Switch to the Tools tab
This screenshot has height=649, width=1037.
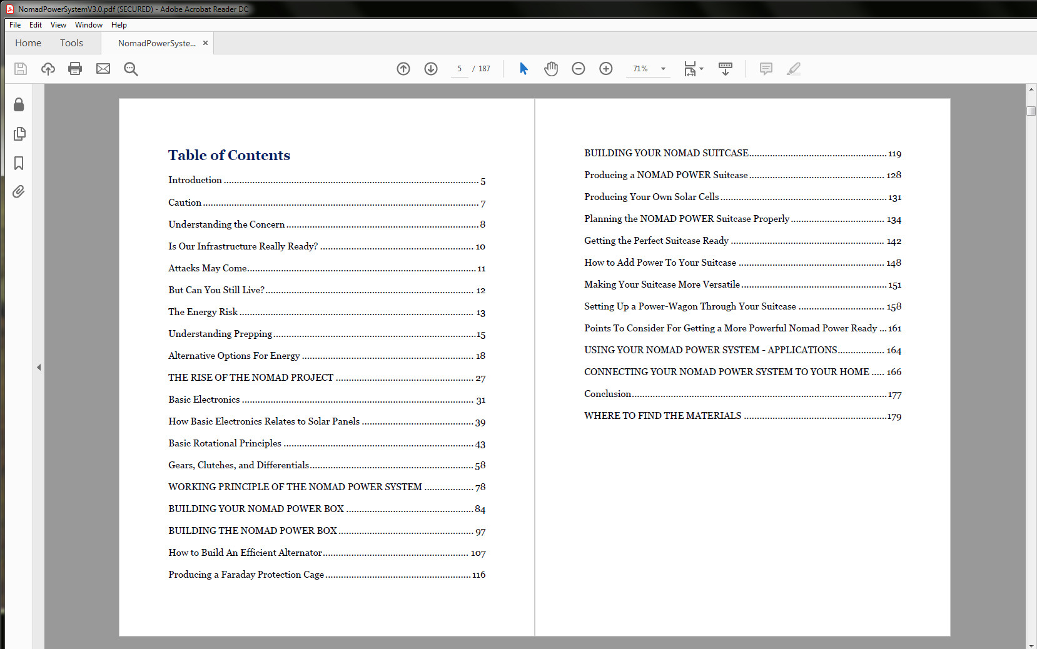71,43
